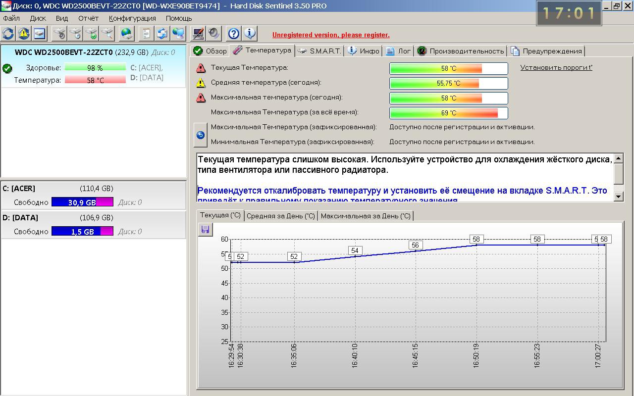Click the blue back arrow button beside recorded temperatures
The height and width of the screenshot is (396, 634).
[201, 135]
